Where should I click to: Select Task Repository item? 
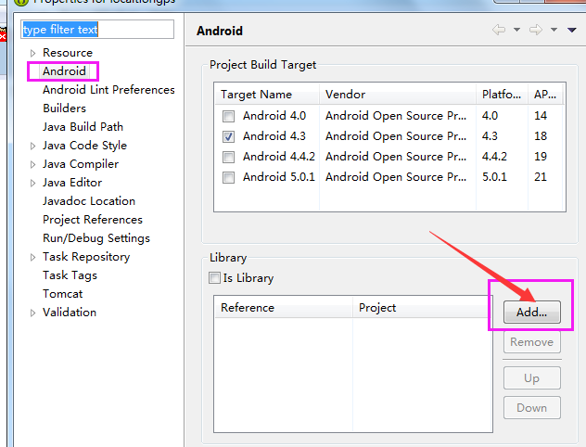[86, 257]
